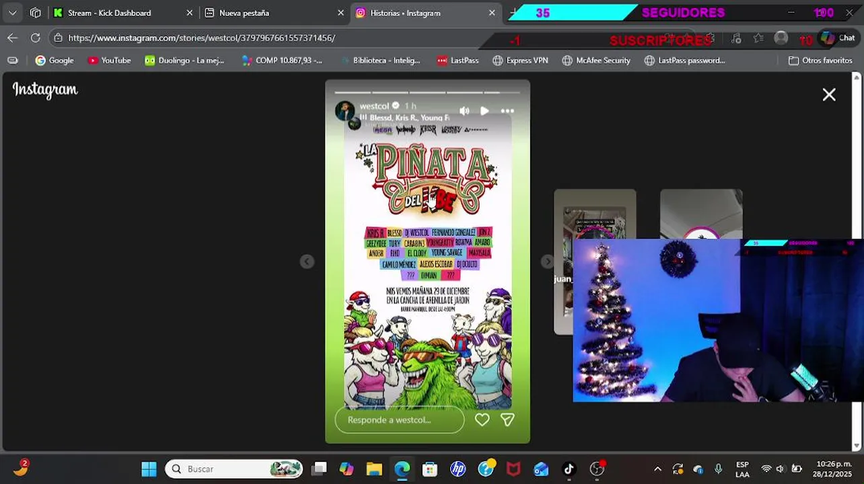
Task: Open Outlook from the taskbar
Action: 541,469
